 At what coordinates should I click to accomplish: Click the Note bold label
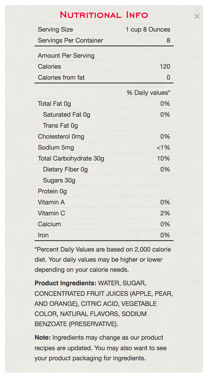coord(43,337)
